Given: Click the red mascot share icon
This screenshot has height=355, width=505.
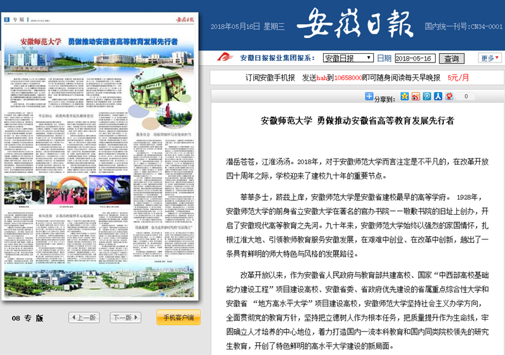Looking at the screenshot, I should 449,96.
